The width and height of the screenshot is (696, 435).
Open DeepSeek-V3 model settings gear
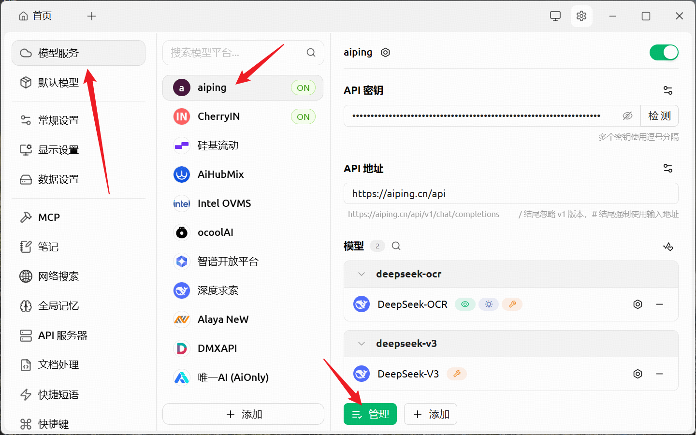[x=638, y=374]
